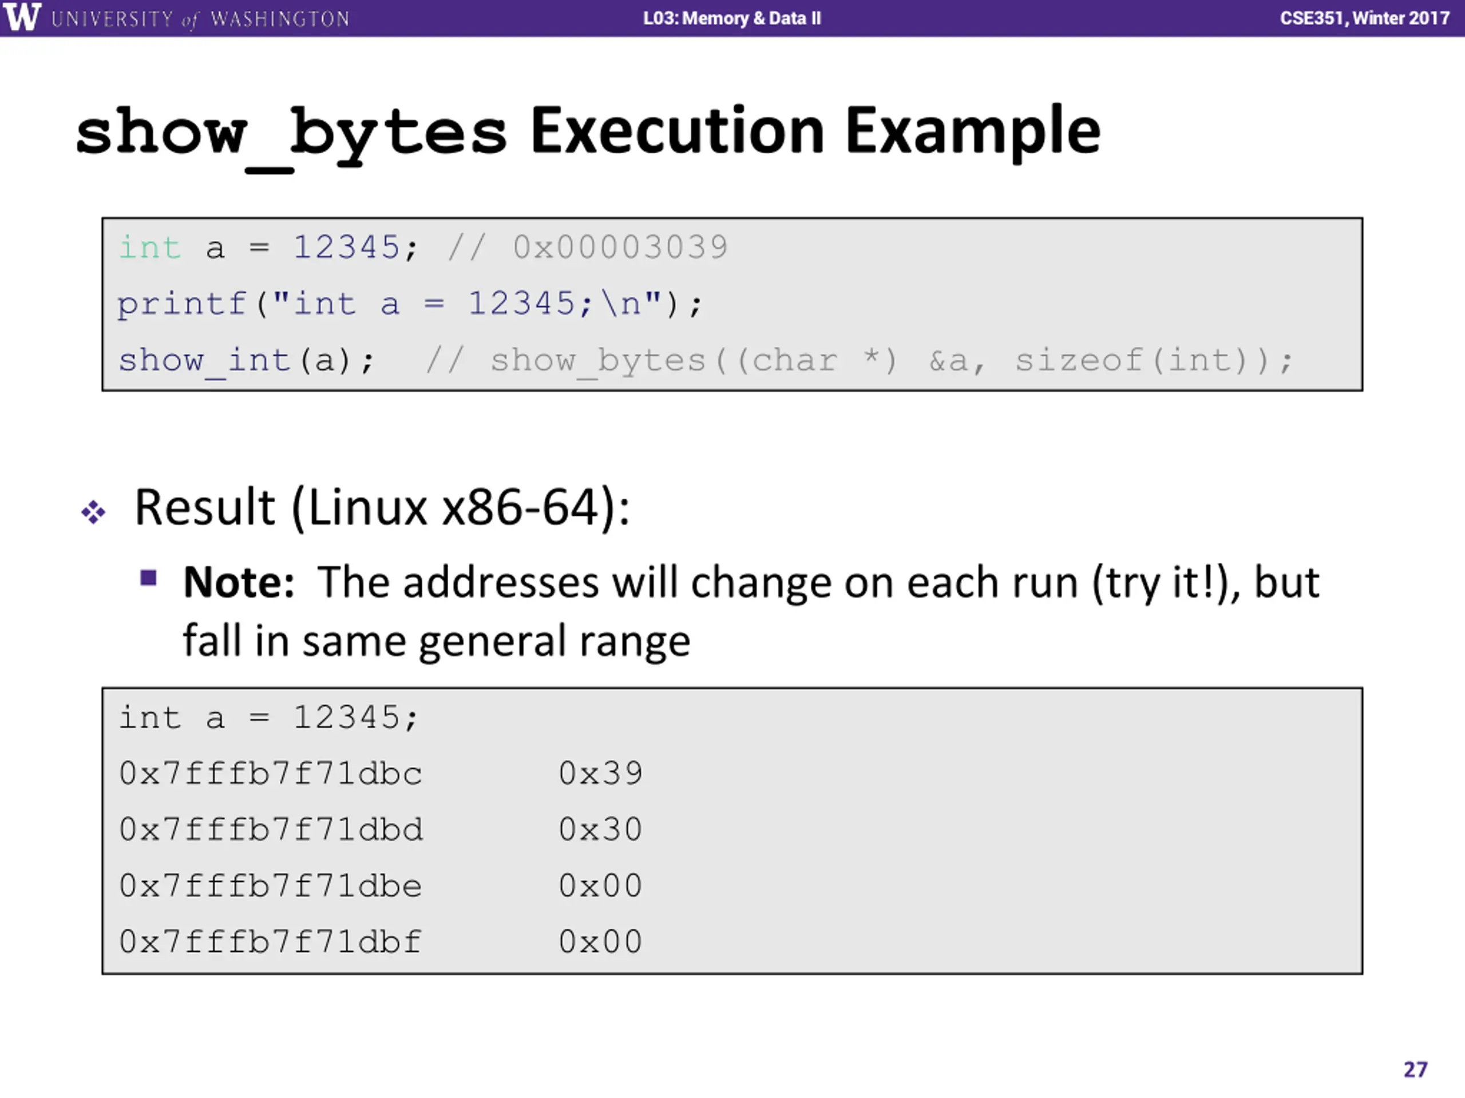Click the code line int a = 12345

pos(269,248)
